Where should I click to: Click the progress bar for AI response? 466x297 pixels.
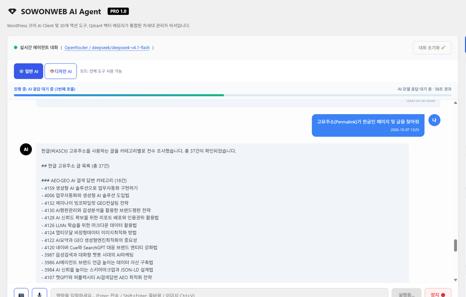233,95
